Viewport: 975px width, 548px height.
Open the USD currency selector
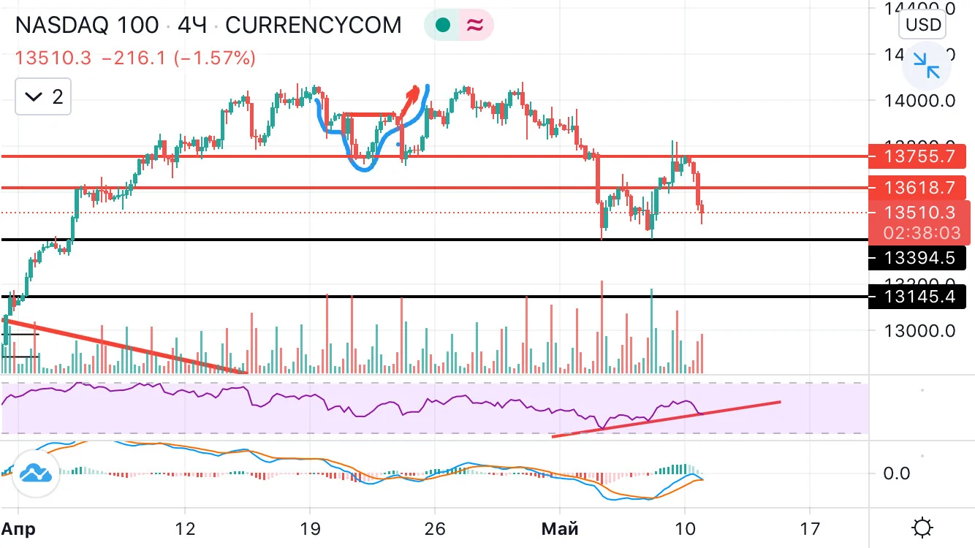click(923, 25)
